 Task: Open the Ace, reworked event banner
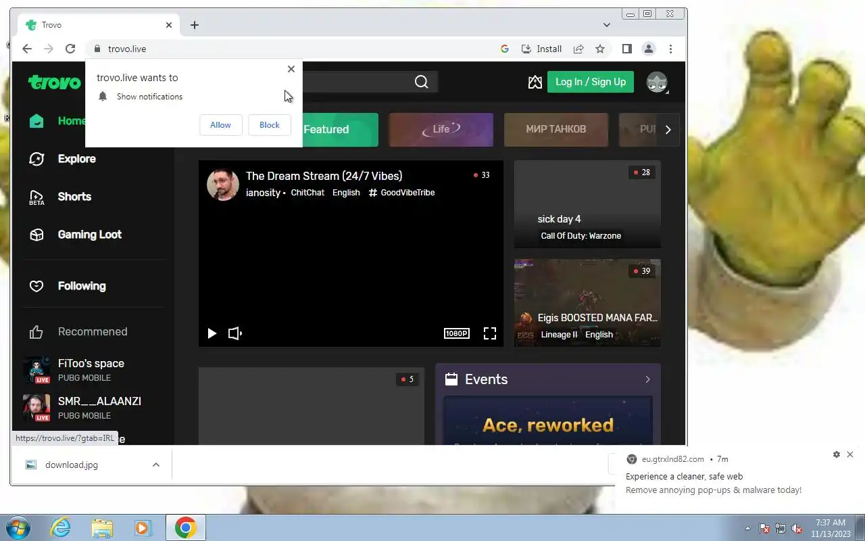tap(548, 421)
